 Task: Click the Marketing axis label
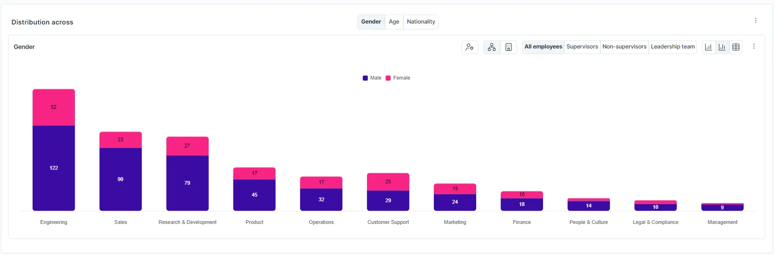[x=455, y=222]
